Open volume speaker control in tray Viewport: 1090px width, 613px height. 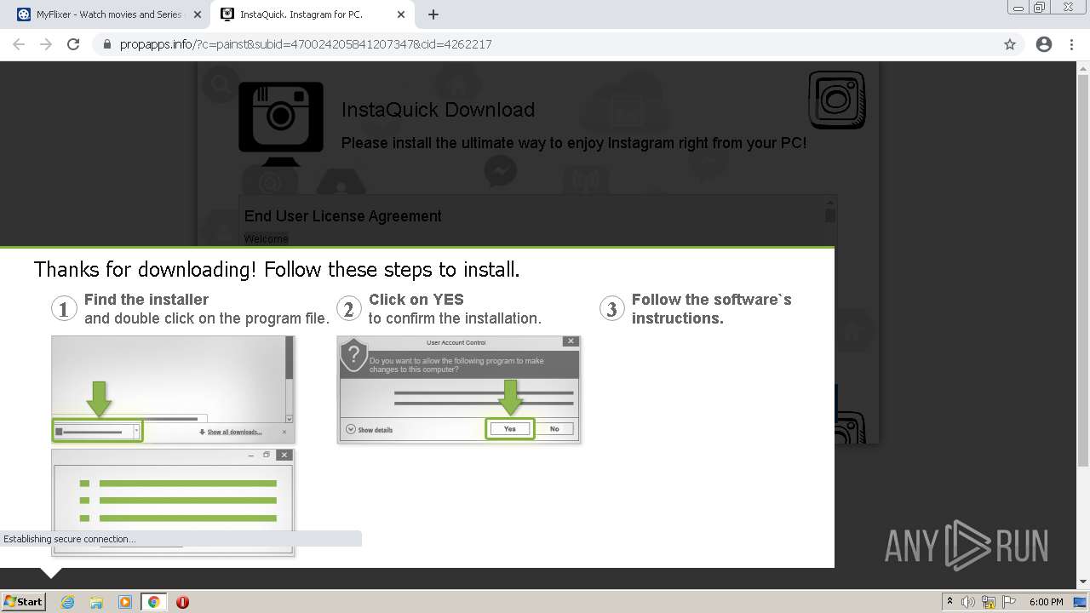pyautogui.click(x=968, y=602)
